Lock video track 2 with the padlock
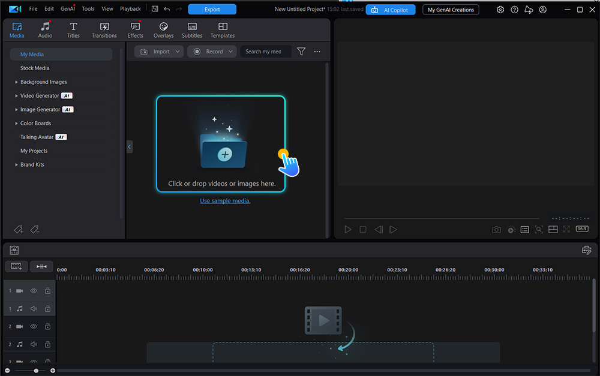 coord(47,326)
